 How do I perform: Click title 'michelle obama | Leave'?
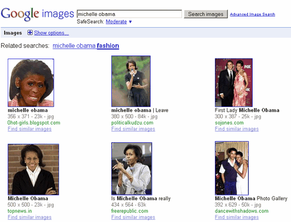[x=140, y=110]
